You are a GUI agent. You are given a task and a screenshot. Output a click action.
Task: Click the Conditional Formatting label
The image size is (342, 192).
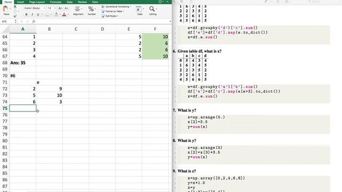[118, 7]
